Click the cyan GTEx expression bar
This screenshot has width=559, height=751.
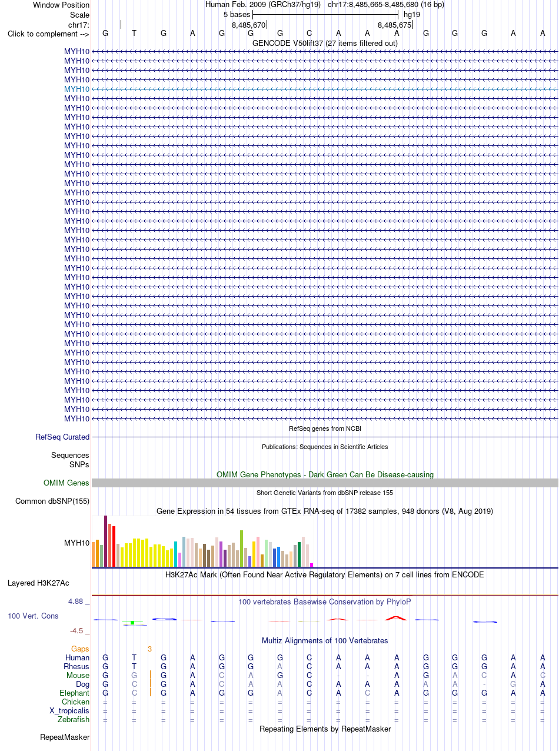176,554
